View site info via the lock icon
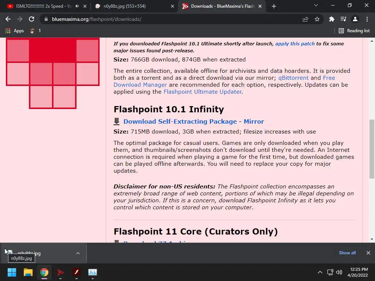 tap(46, 19)
